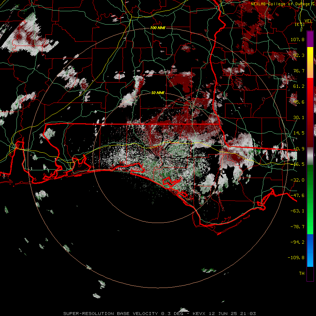Click the -94.2 velocity scale value

tap(297, 242)
